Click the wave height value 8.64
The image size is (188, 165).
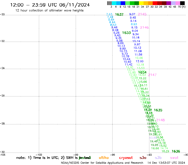111,20
